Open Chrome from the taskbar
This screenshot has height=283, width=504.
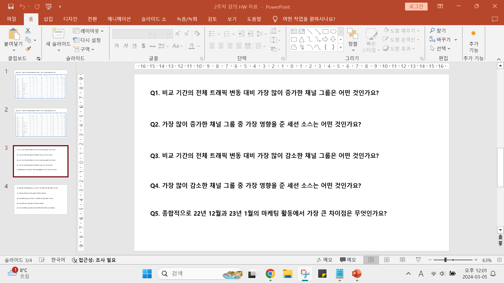(270, 274)
